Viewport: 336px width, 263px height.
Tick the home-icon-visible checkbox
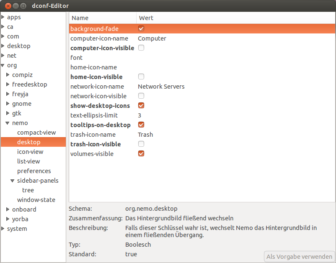point(141,77)
